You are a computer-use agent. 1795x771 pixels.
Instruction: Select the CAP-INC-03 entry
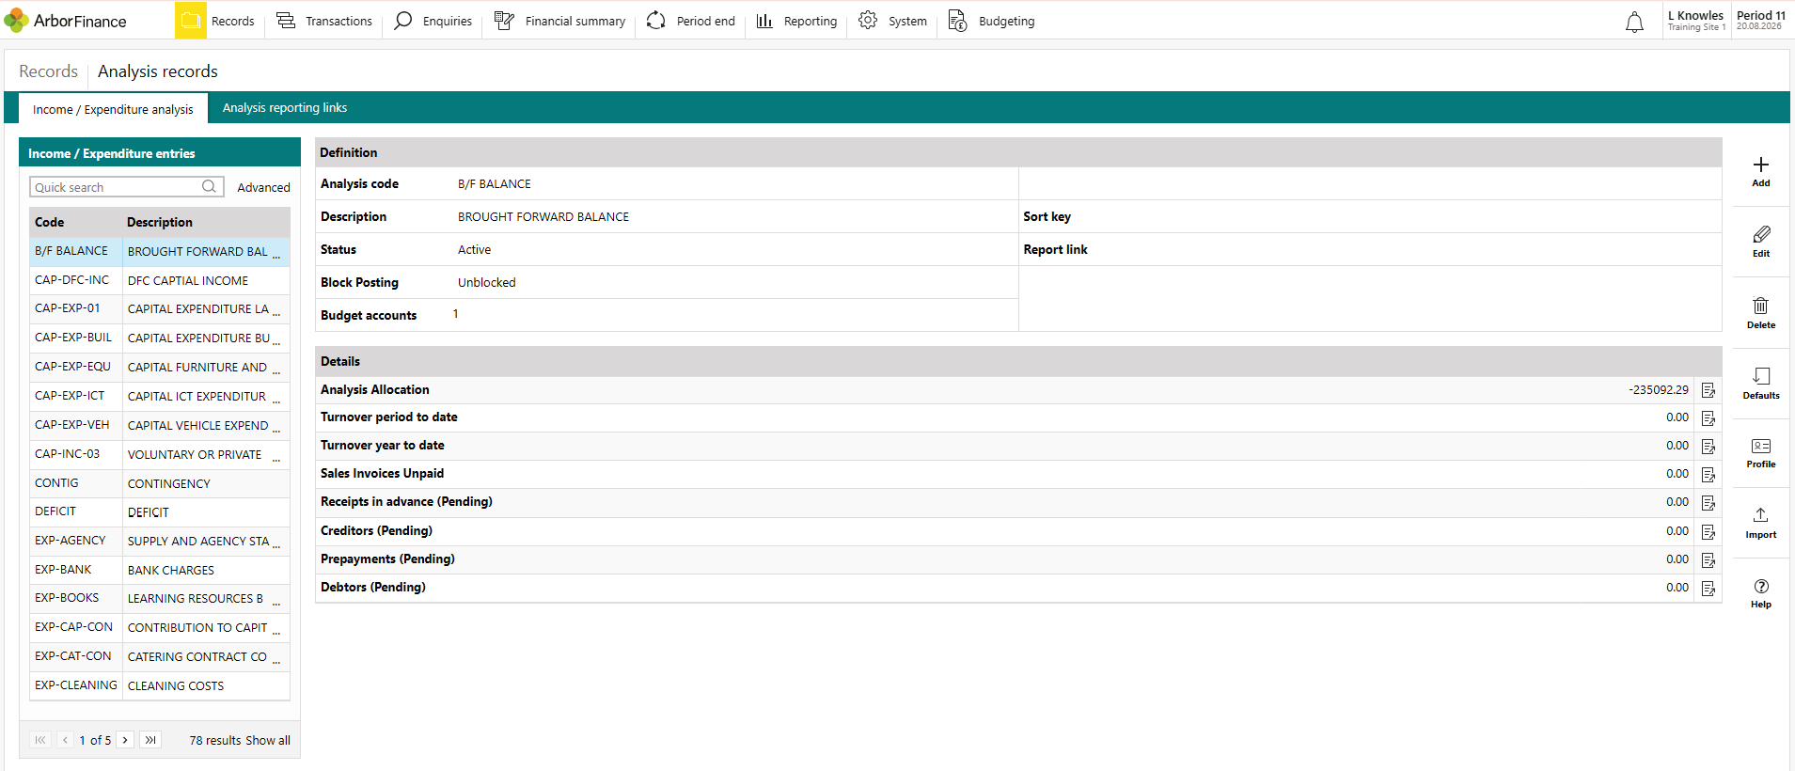pos(160,454)
